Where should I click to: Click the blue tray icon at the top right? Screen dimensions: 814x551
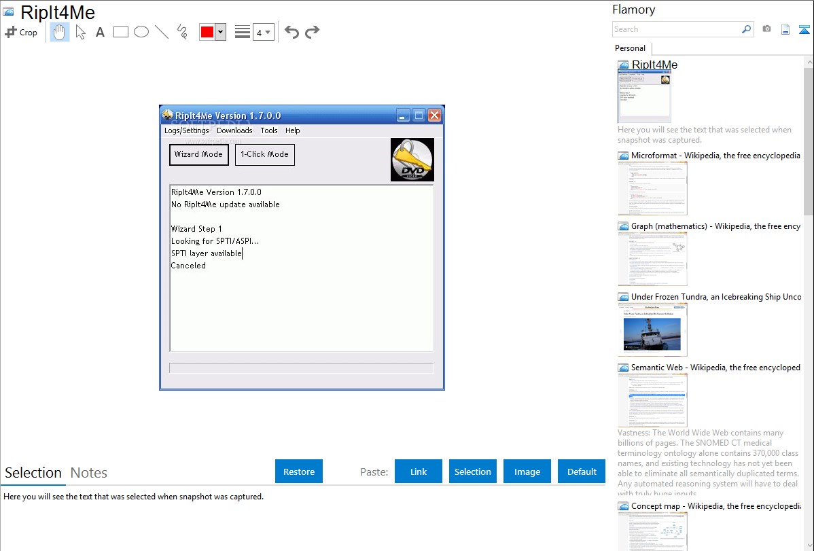point(804,29)
